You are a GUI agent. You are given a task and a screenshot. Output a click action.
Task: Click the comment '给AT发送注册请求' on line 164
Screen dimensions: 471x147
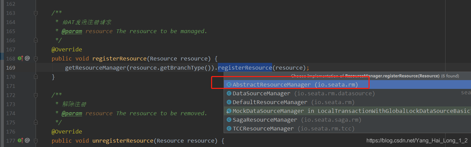tap(87, 22)
